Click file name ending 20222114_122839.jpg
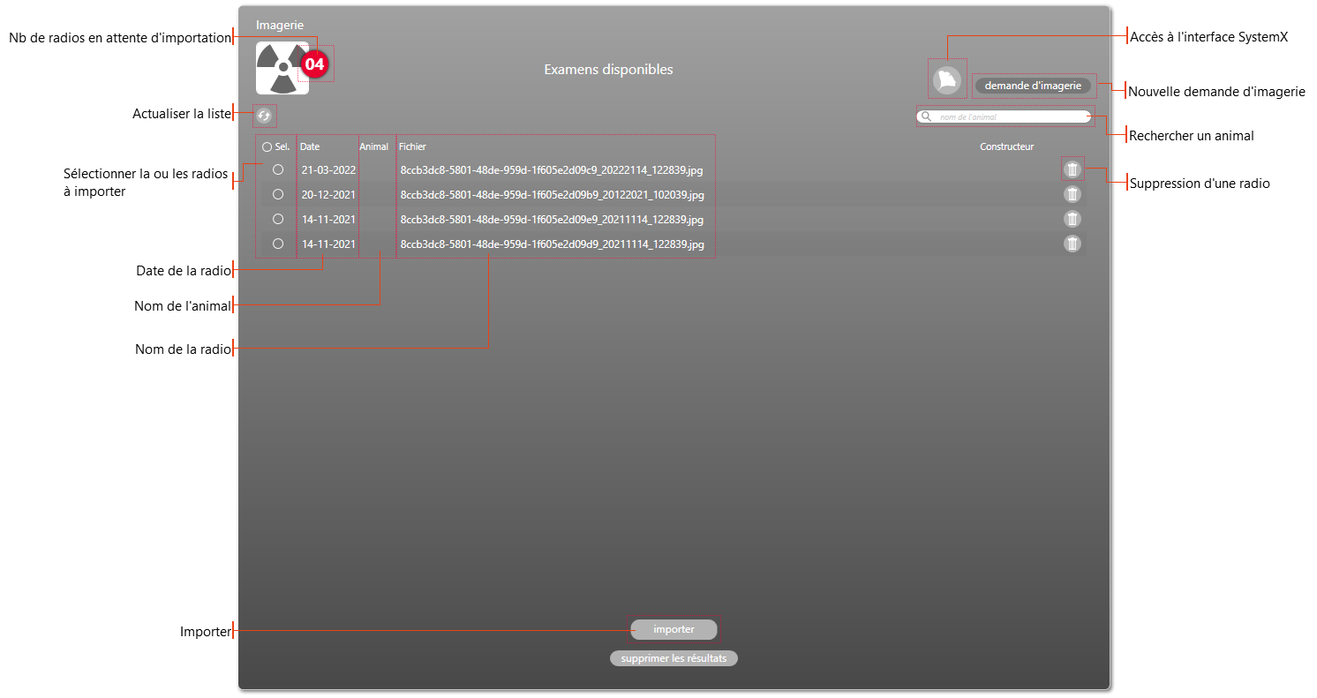Viewport: 1317px width, 698px height. coord(552,169)
